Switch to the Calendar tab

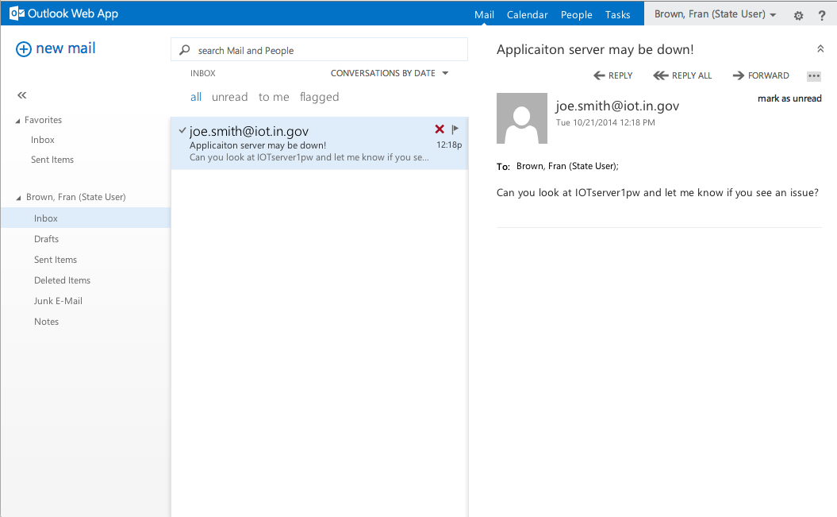pos(527,15)
